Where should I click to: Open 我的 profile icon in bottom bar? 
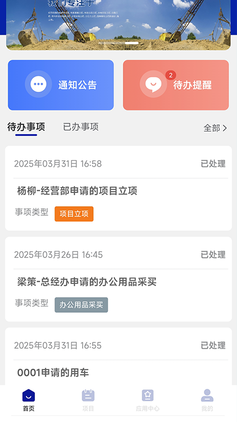tap(207, 395)
